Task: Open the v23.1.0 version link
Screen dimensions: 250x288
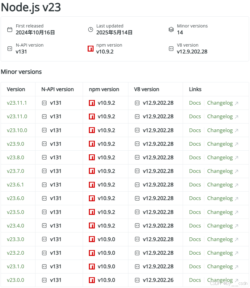Action: click(x=15, y=266)
